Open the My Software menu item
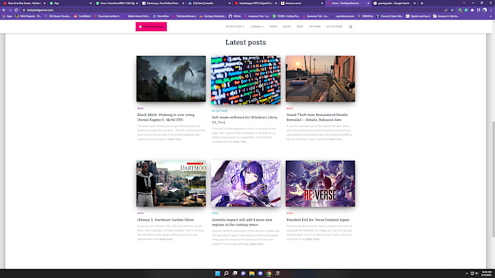Image resolution: width=495 pixels, height=278 pixels. tap(334, 27)
